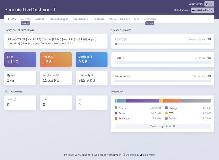Click the Elixir 1.11.2 version card
The width and height of the screenshot is (219, 160).
(x=20, y=60)
